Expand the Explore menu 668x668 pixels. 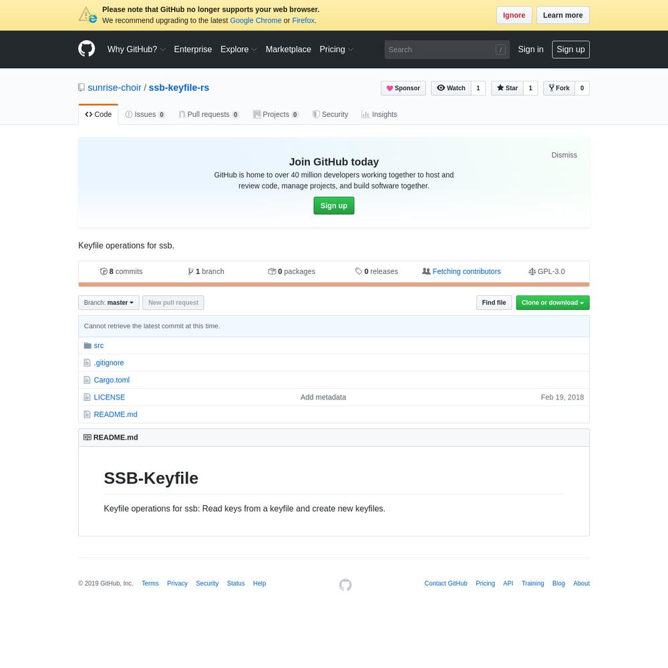pos(238,49)
